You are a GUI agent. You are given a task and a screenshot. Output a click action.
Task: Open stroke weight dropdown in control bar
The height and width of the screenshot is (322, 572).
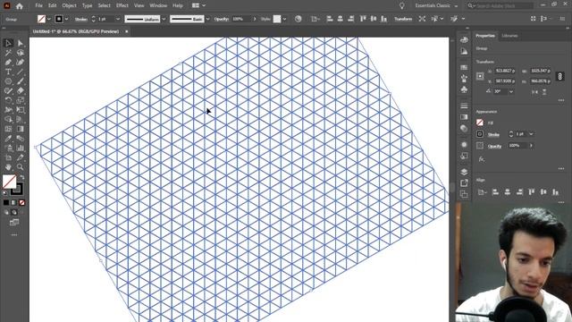click(x=117, y=19)
